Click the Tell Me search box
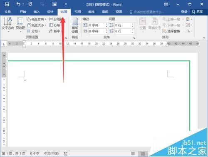This screenshot has height=157, width=208. point(147,12)
